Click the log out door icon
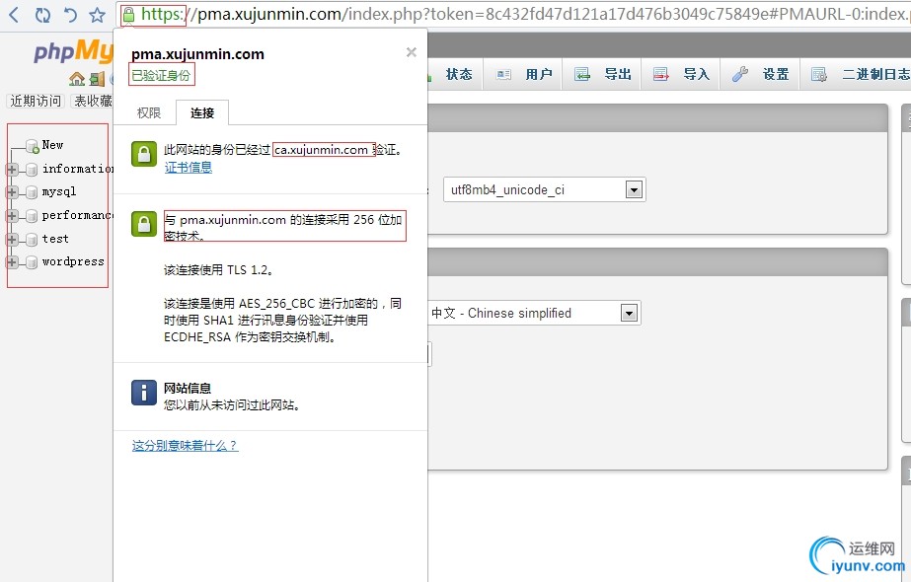 point(98,78)
